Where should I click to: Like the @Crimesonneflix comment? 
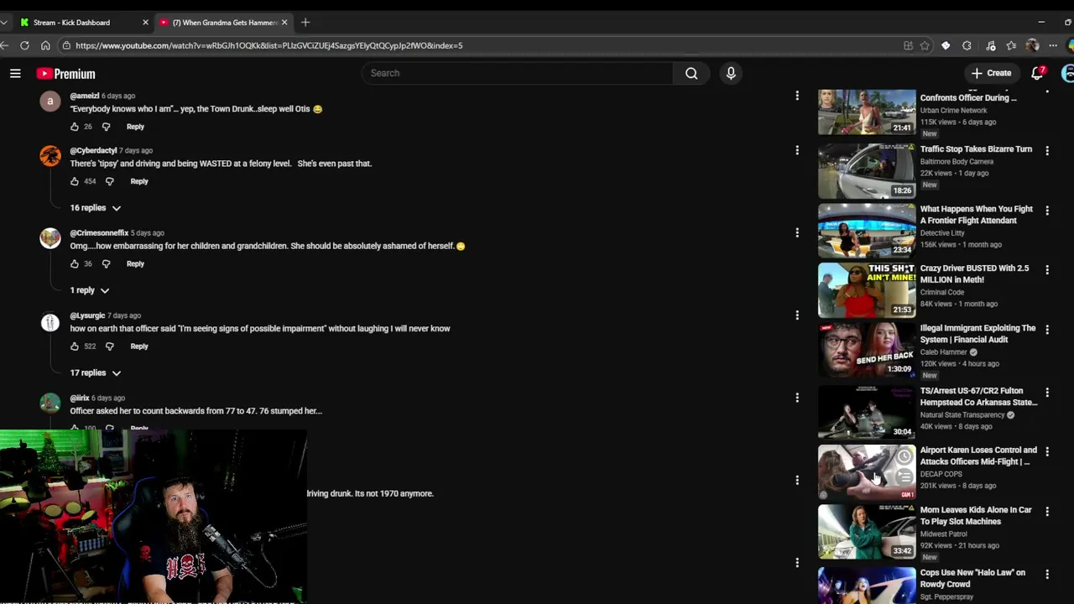(x=75, y=263)
